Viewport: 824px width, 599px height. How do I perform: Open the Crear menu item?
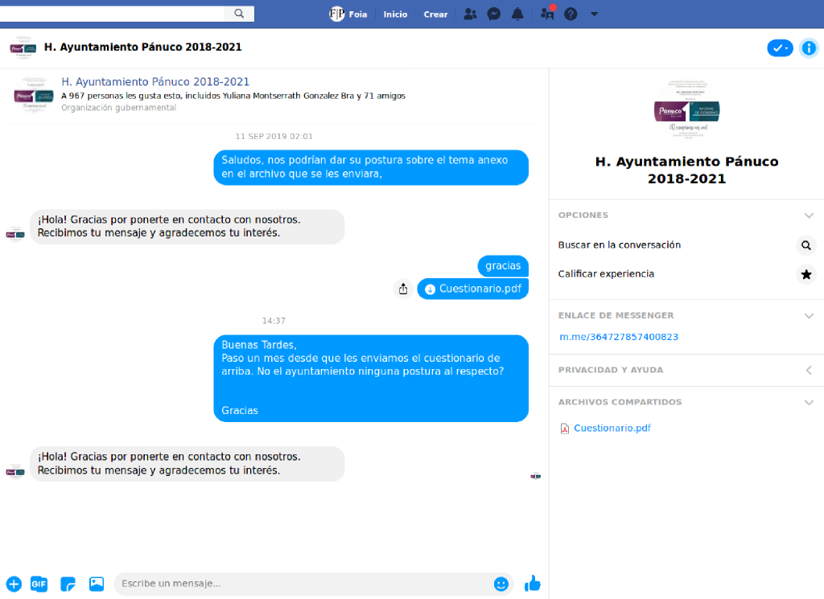(x=435, y=14)
